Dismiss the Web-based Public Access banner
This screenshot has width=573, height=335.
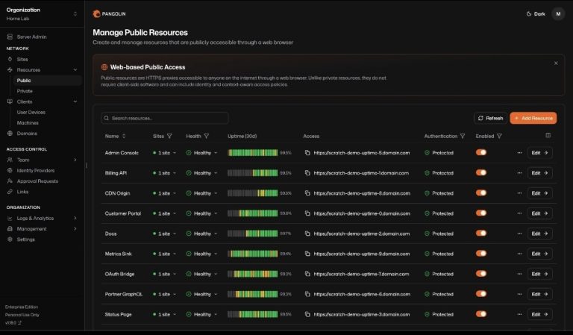coord(556,63)
